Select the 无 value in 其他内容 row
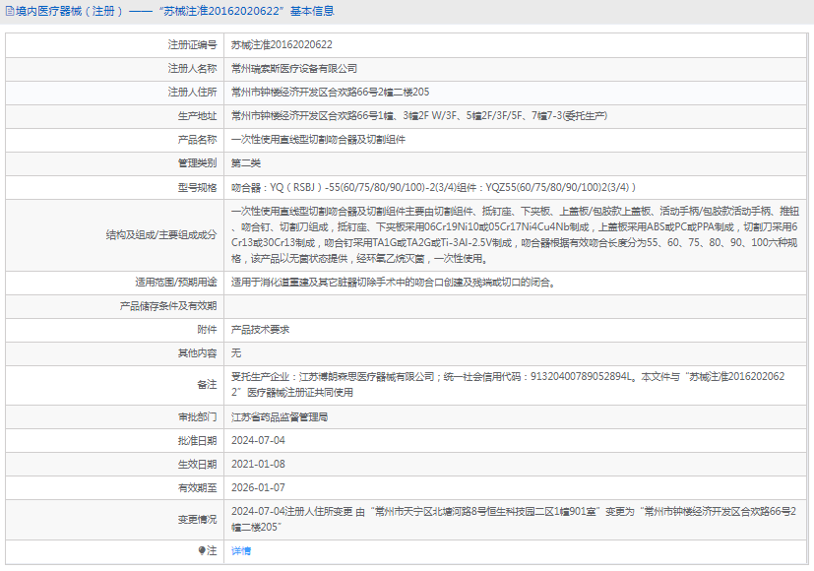The image size is (814, 571). (235, 353)
